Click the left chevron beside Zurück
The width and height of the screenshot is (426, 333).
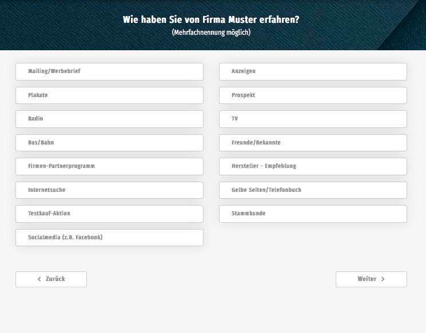39,279
